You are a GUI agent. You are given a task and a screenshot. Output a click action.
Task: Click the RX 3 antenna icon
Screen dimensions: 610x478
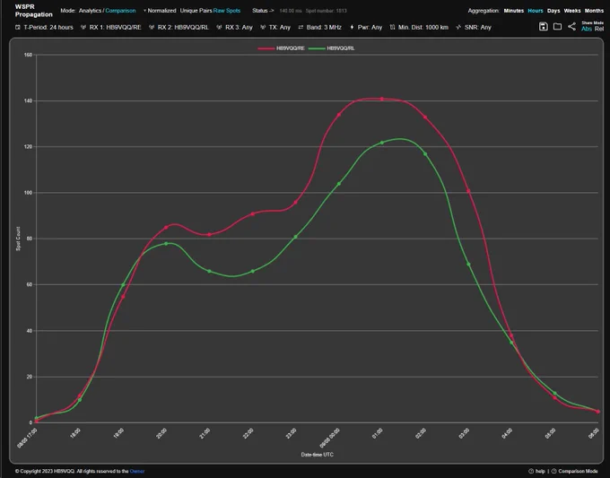tap(219, 27)
